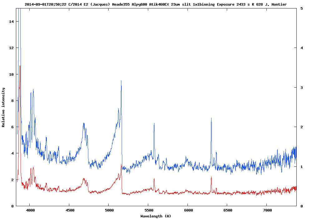Click the 4000 tick label on x-axis

(x=30, y=211)
